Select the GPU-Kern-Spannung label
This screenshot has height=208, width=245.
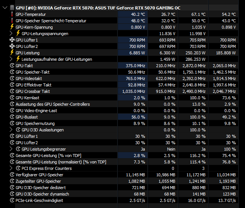click(x=34, y=27)
